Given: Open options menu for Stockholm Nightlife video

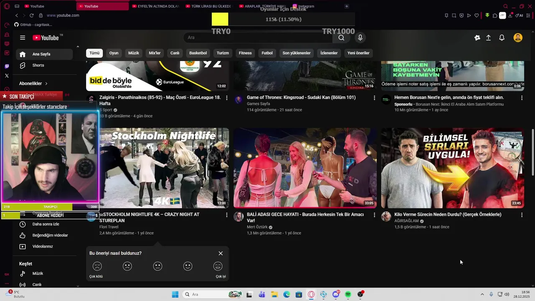Looking at the screenshot, I should pos(227,215).
